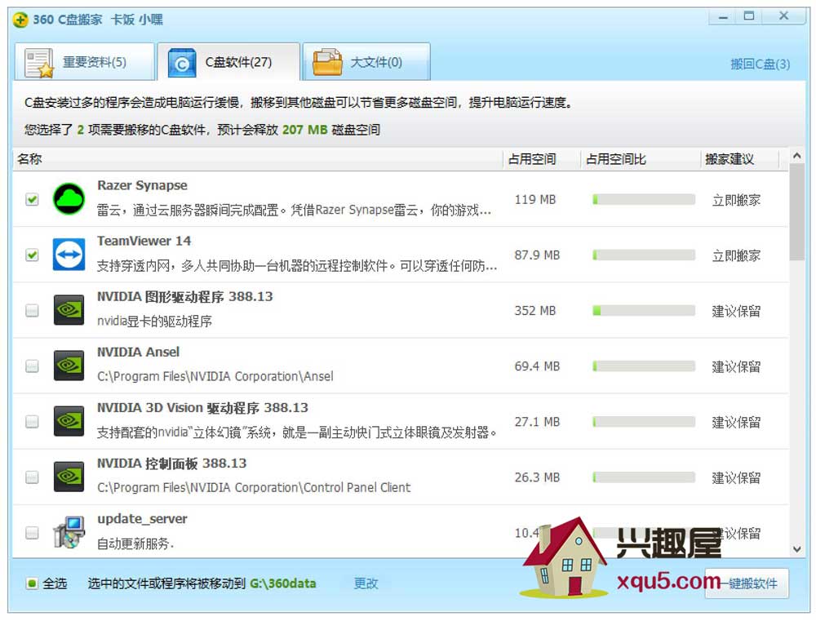Viewport: 816px width, 621px height.
Task: Open the 搬回C盘(3) link
Action: 760,64
